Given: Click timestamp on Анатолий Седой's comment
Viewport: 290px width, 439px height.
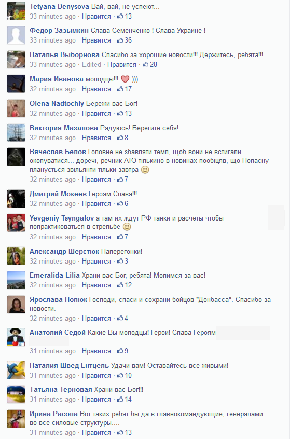Looking at the screenshot, I should pos(52,351).
